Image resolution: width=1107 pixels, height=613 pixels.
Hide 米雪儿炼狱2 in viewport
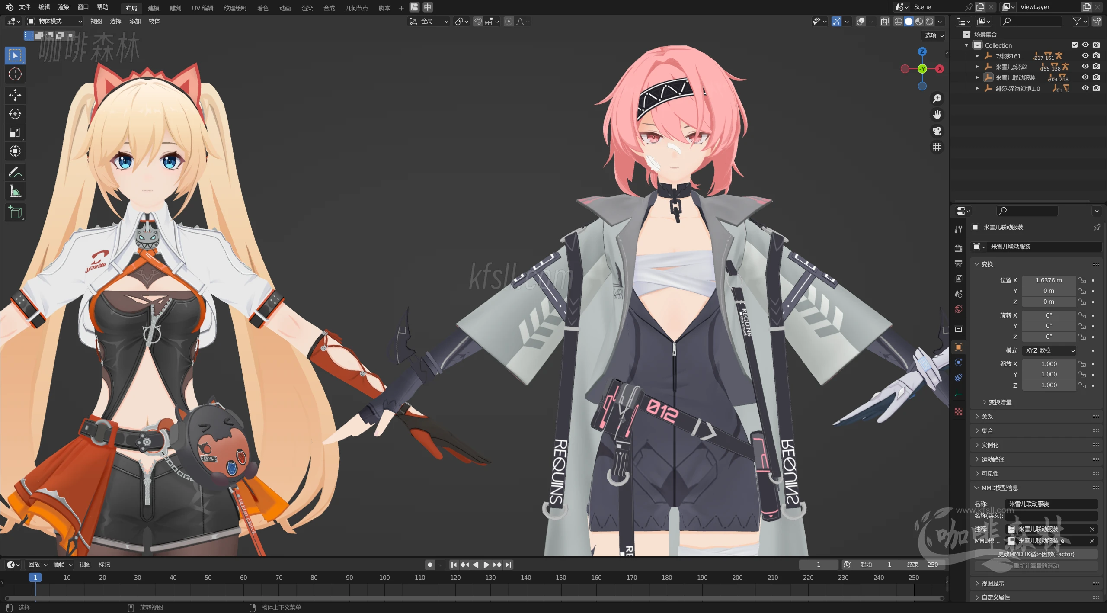point(1085,67)
